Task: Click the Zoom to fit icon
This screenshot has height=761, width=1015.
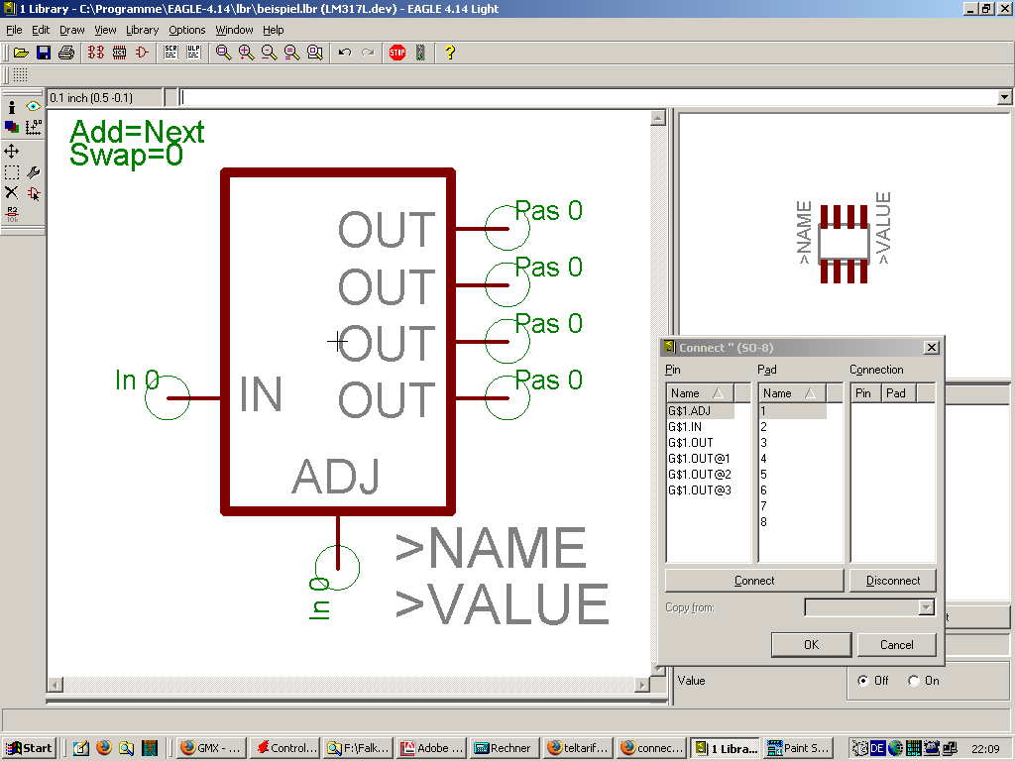Action: tap(223, 53)
